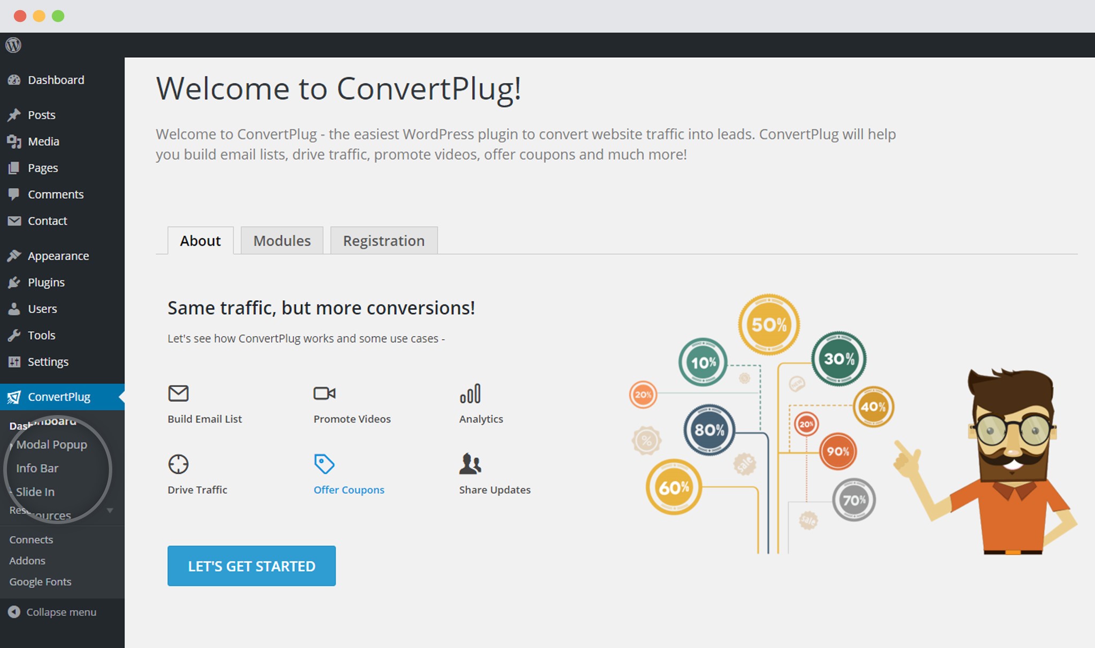Click the Drive Traffic label
The image size is (1095, 648).
197,490
